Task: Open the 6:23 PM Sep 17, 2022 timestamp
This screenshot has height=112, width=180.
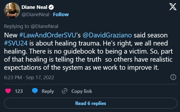Action: (x=29, y=78)
